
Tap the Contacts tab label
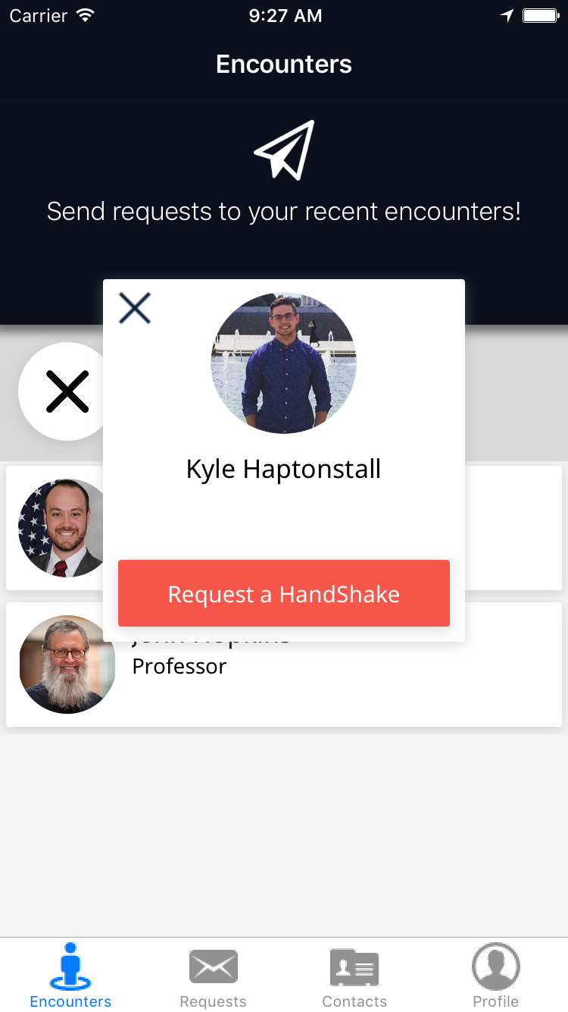tap(354, 1001)
